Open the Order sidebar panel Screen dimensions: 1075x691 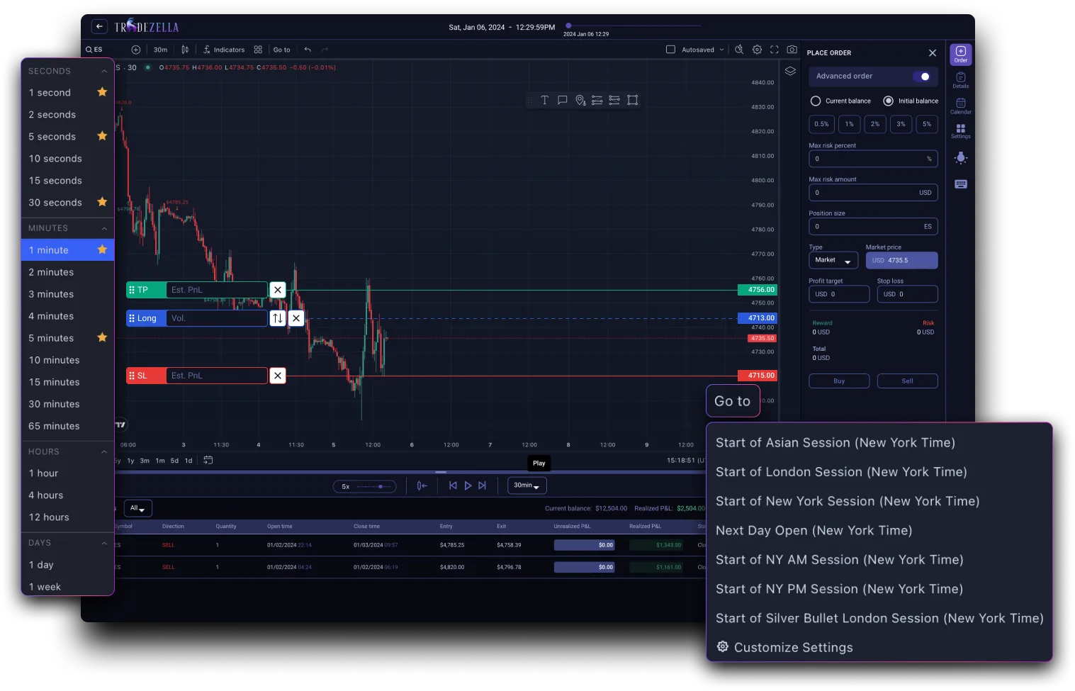point(961,55)
